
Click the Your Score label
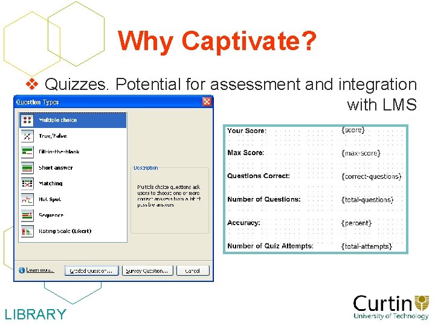(x=246, y=130)
